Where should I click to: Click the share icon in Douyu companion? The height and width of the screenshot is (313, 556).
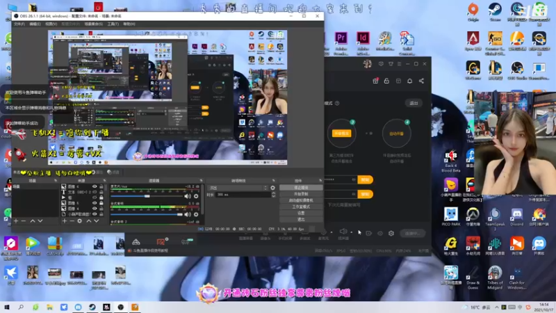coord(421,81)
